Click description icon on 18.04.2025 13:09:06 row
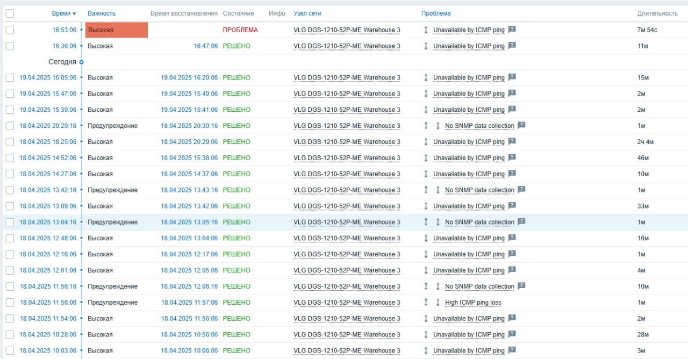The width and height of the screenshot is (688, 359). pos(512,206)
